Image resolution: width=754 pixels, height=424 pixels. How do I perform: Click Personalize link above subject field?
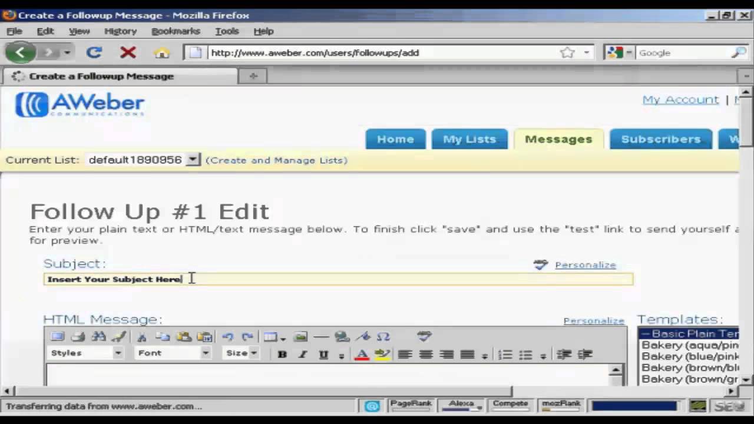coord(585,265)
